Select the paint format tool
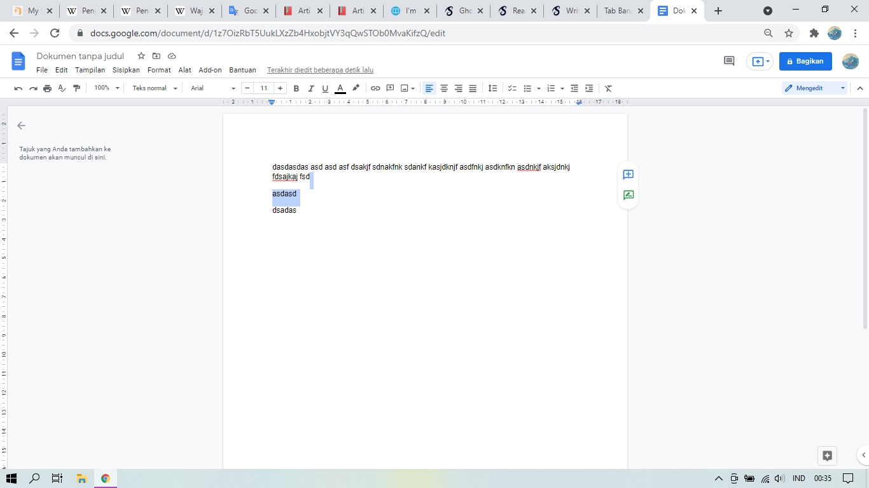Screen dimensions: 869x488 pos(77,88)
